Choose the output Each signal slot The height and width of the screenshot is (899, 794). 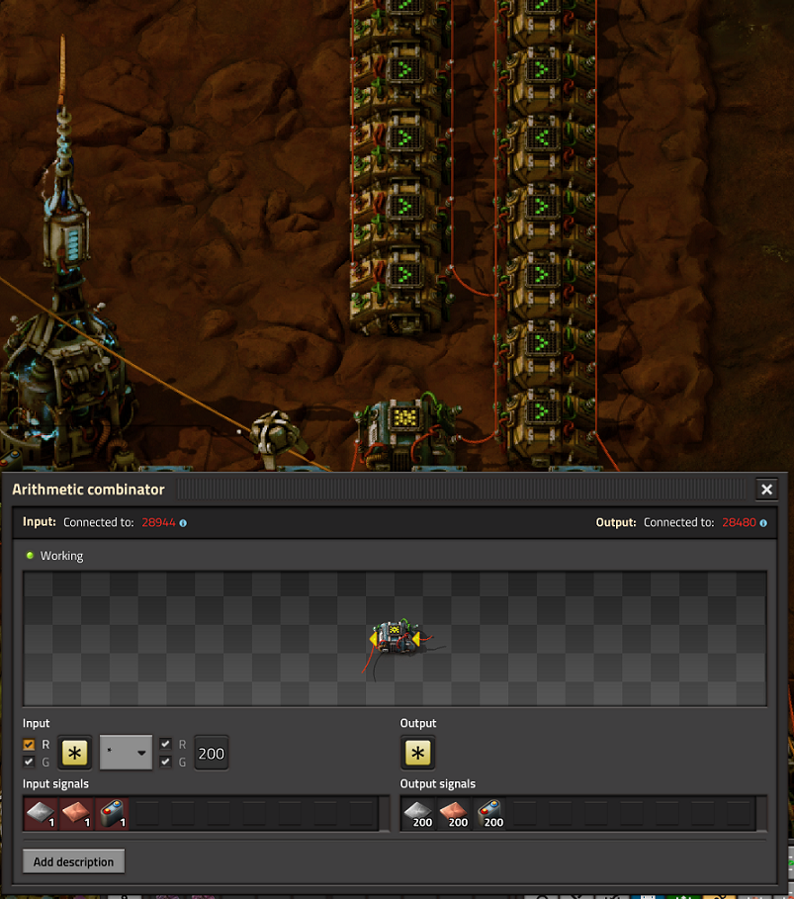coord(417,753)
